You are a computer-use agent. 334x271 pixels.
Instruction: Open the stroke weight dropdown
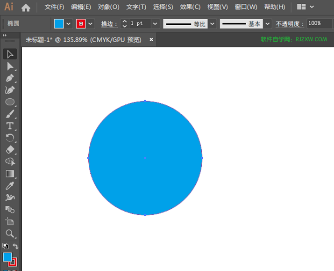[x=155, y=24]
